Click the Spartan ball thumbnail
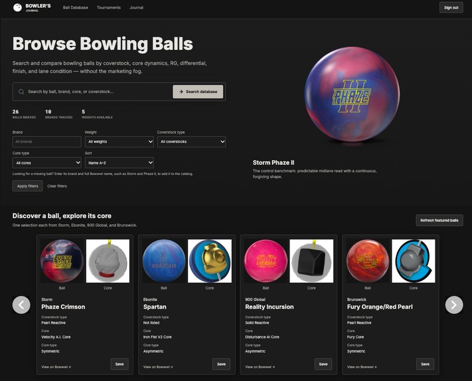Viewport: 472px width, 381px height. click(x=164, y=261)
